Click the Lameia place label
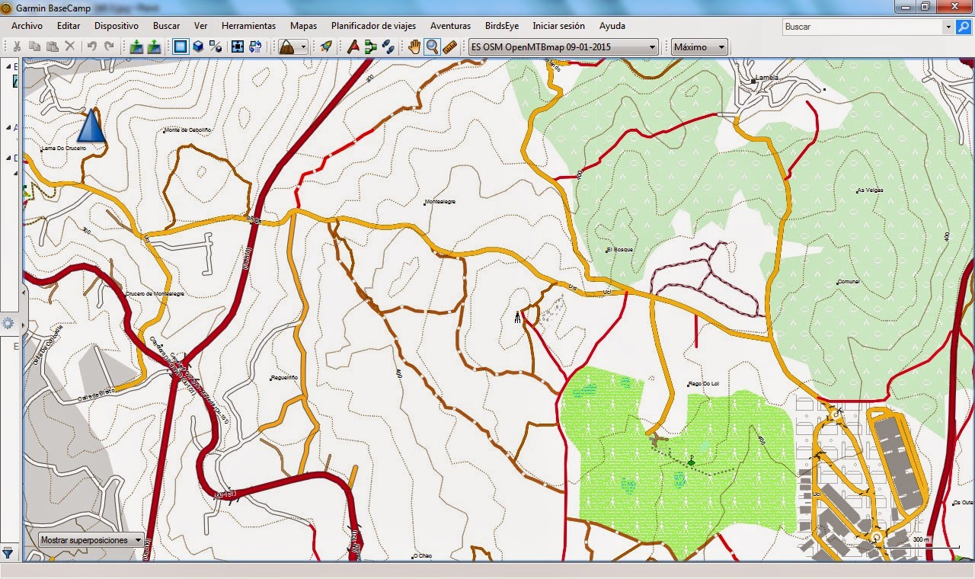975x579 pixels. 769,78
